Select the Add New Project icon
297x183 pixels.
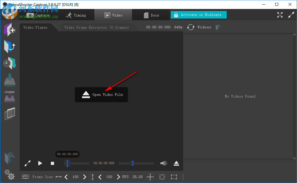coord(10,30)
